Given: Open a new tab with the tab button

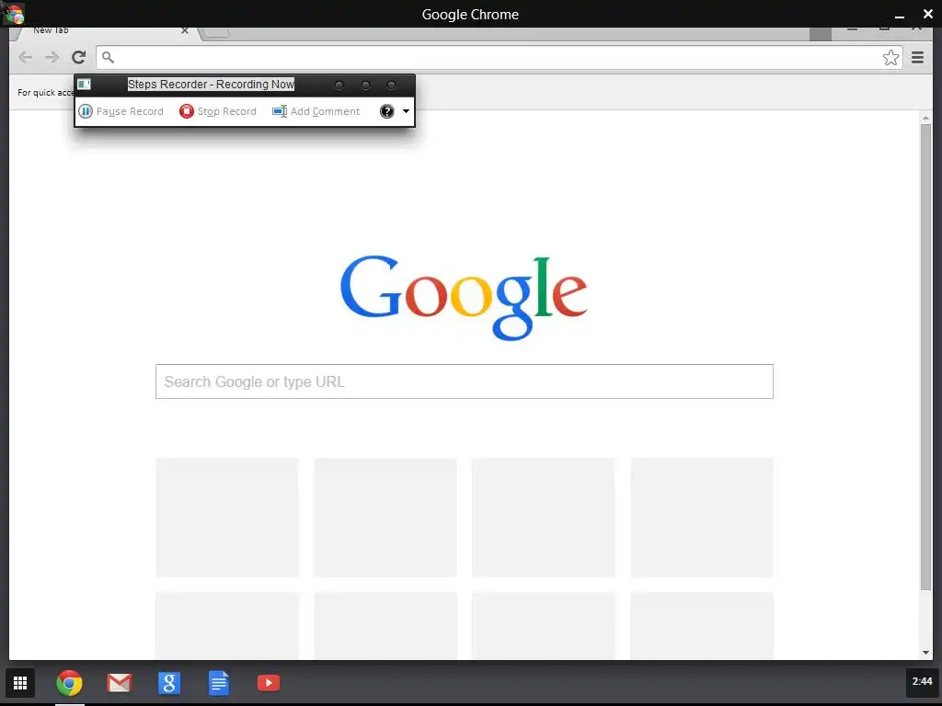Looking at the screenshot, I should (215, 32).
